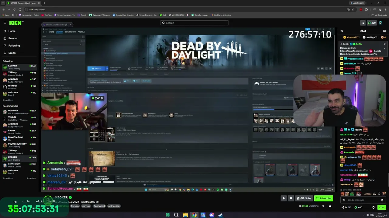Viewport: 389px width, 218px height.
Task: Dismiss the Download With ABDM popup
Action: (70, 25)
